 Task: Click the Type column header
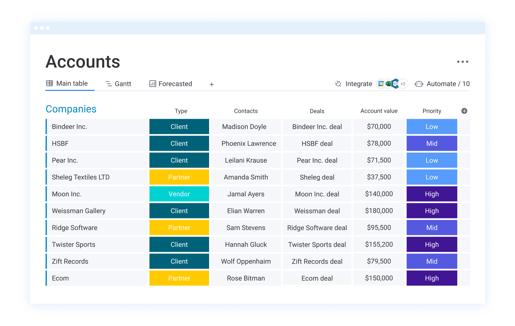[x=181, y=111]
